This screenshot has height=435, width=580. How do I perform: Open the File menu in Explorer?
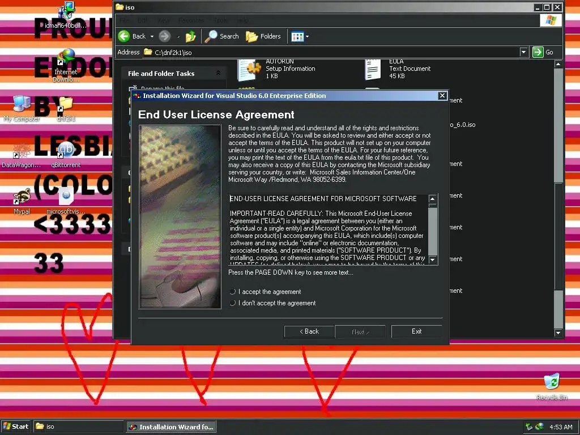pos(124,20)
